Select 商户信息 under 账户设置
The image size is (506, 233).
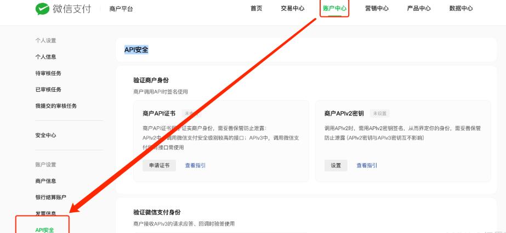click(46, 181)
